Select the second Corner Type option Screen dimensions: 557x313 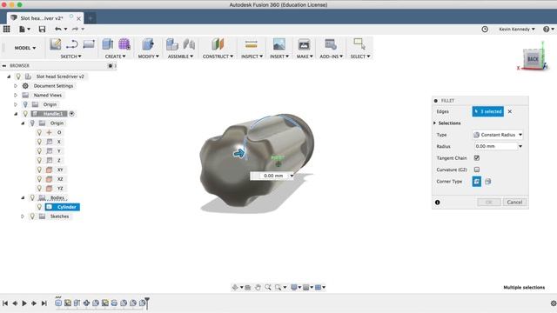click(x=488, y=182)
